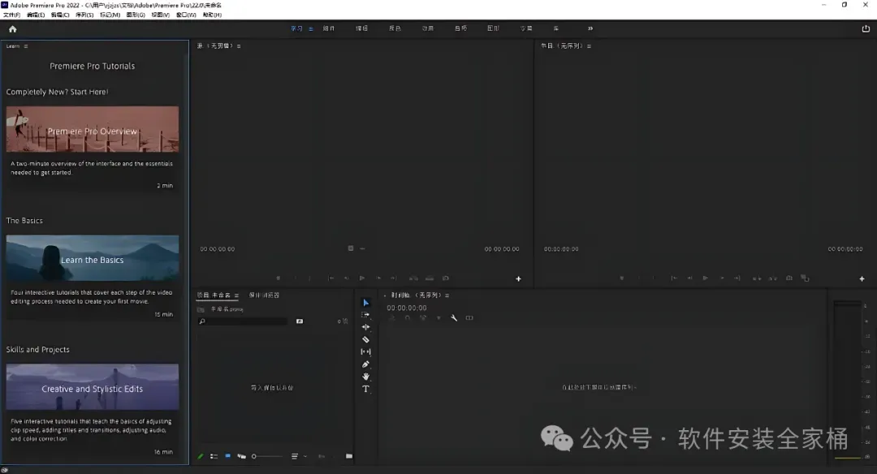
Task: Select the Type tool
Action: (365, 389)
